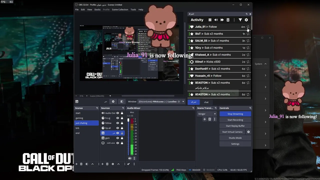Collapse the System section in background window
Image resolution: width=320 pixels, height=180 pixels.
[x=265, y=64]
